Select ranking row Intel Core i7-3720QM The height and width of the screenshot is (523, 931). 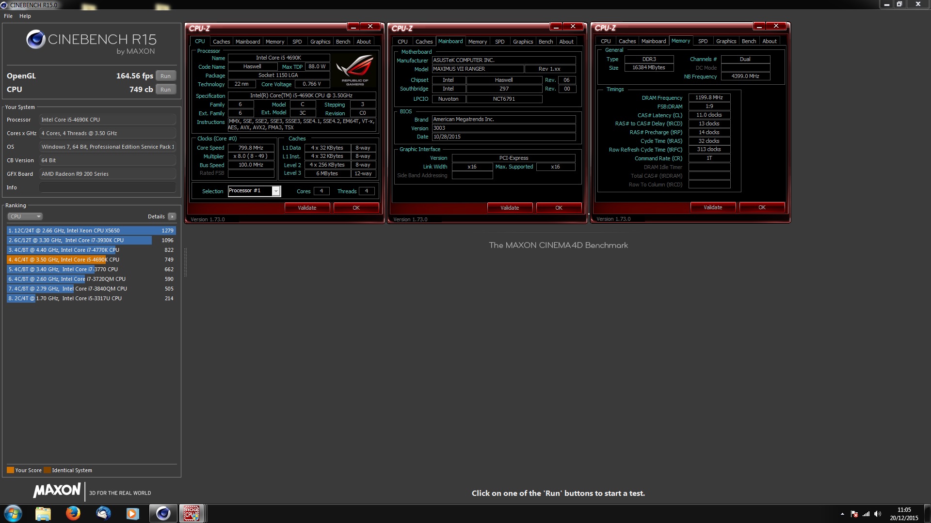point(91,279)
